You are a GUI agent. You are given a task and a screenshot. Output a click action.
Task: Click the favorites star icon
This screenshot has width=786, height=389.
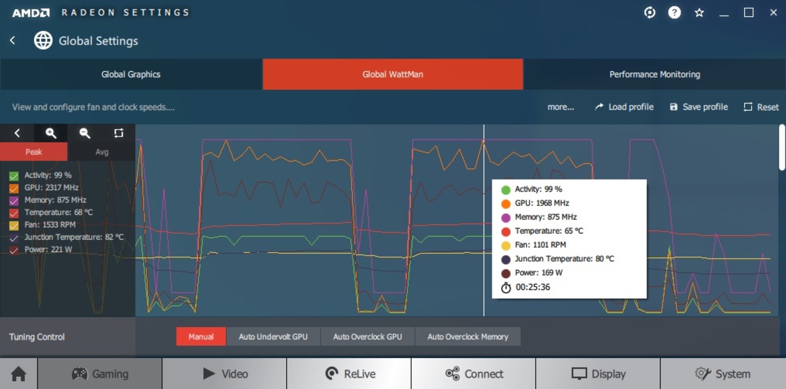(699, 13)
